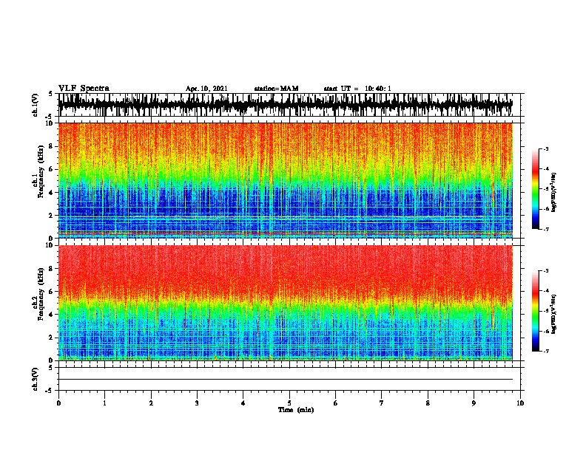Screen dimensions: 586x452
Task: Click the 'start UT = 10:40:1' label
Action: click(357, 89)
